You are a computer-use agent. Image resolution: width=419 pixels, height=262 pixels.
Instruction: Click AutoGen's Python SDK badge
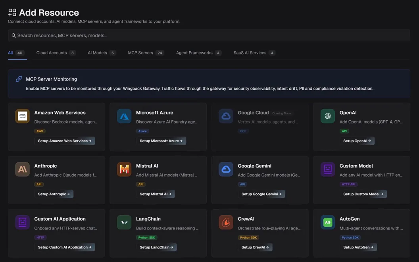click(x=350, y=237)
